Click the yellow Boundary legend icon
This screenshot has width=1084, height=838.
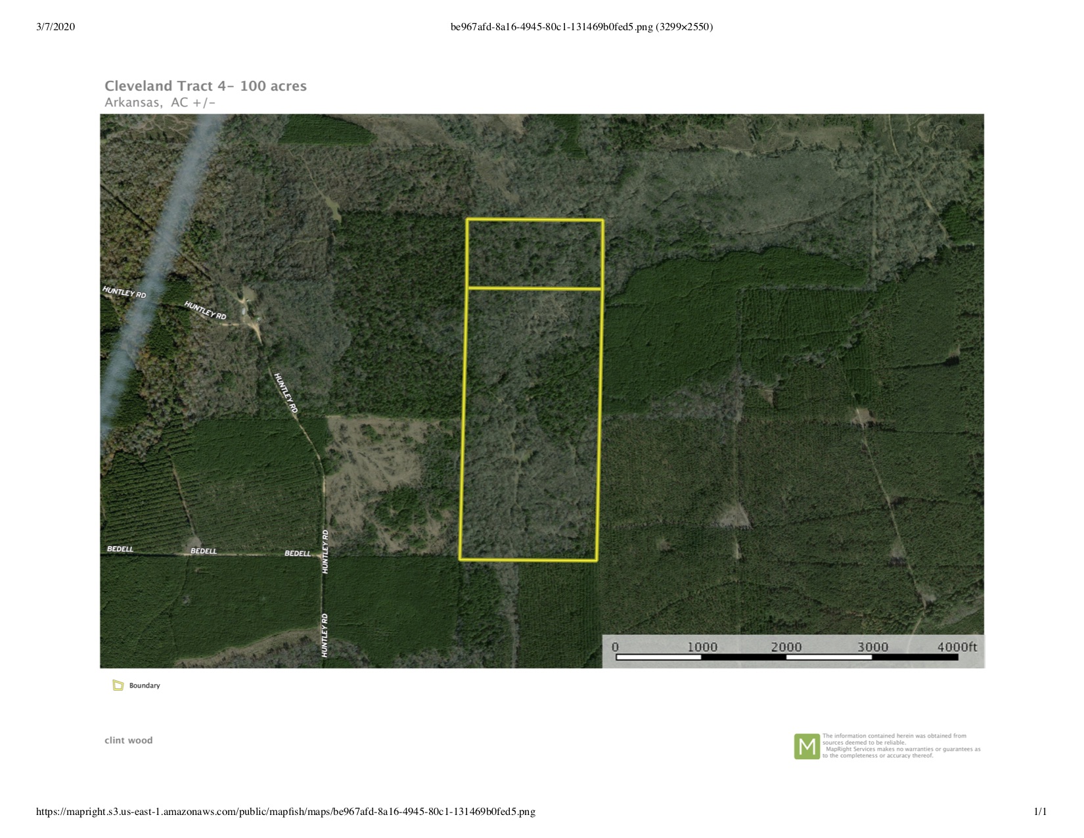pyautogui.click(x=118, y=686)
